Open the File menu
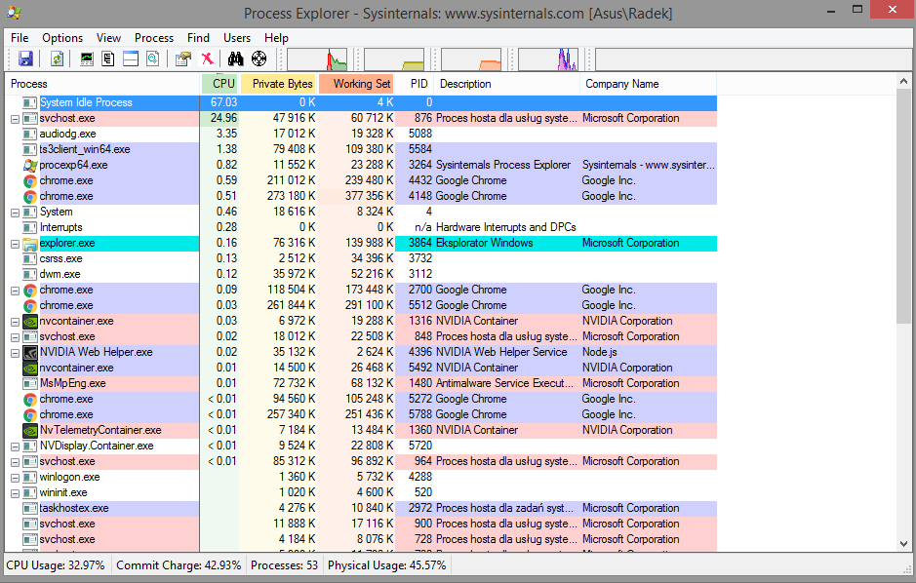The image size is (916, 583). pos(20,38)
